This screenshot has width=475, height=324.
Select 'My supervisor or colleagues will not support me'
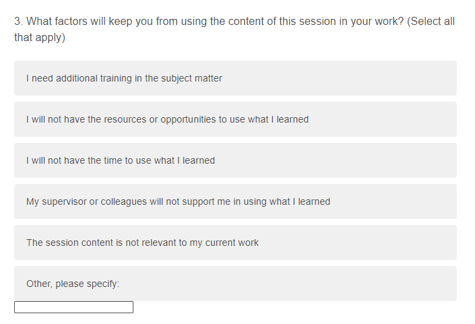235,201
